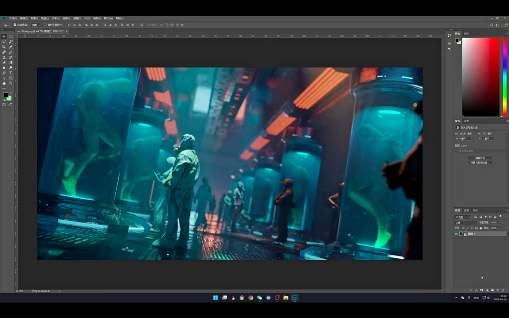509x318 pixels.
Task: Expand the layer opacity dropdown arrow
Action: [x=500, y=223]
